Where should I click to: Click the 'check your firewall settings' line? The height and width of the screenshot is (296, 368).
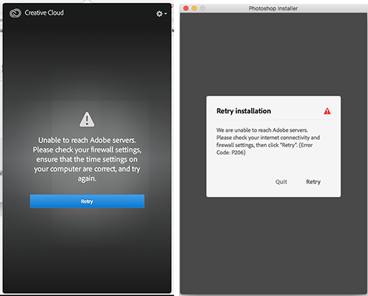coord(87,149)
